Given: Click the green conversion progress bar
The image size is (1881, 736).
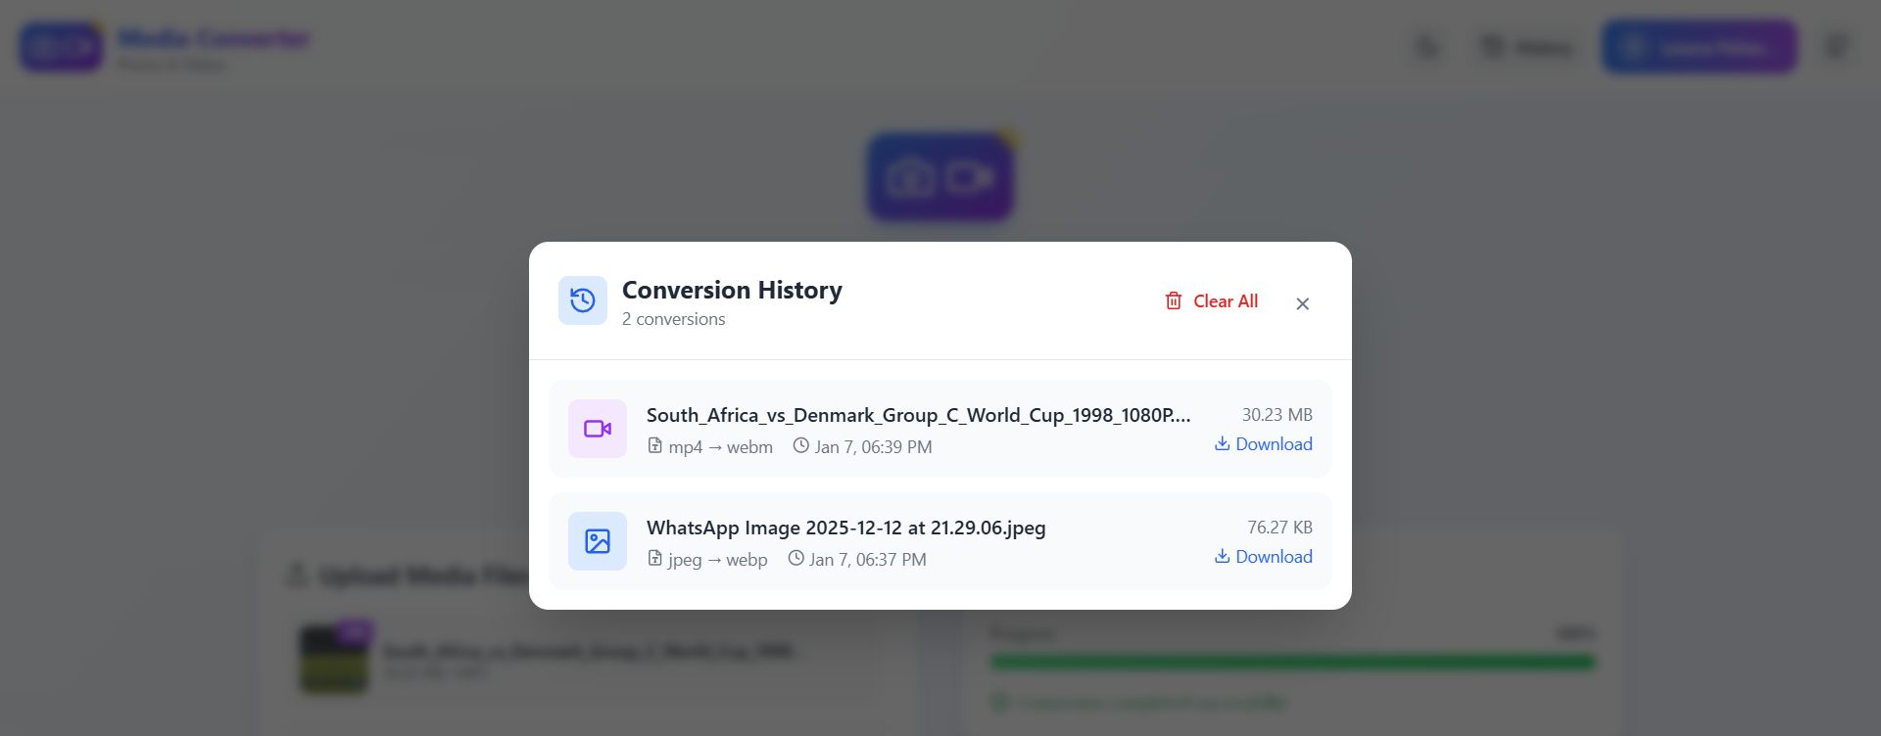Looking at the screenshot, I should (x=1291, y=663).
